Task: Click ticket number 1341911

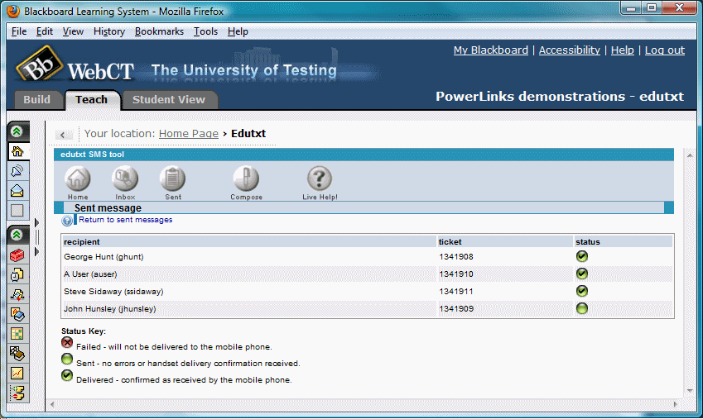Action: pos(456,292)
